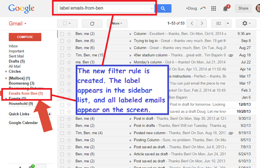
Task: Open the Boomerang (3) label
Action: point(21,83)
